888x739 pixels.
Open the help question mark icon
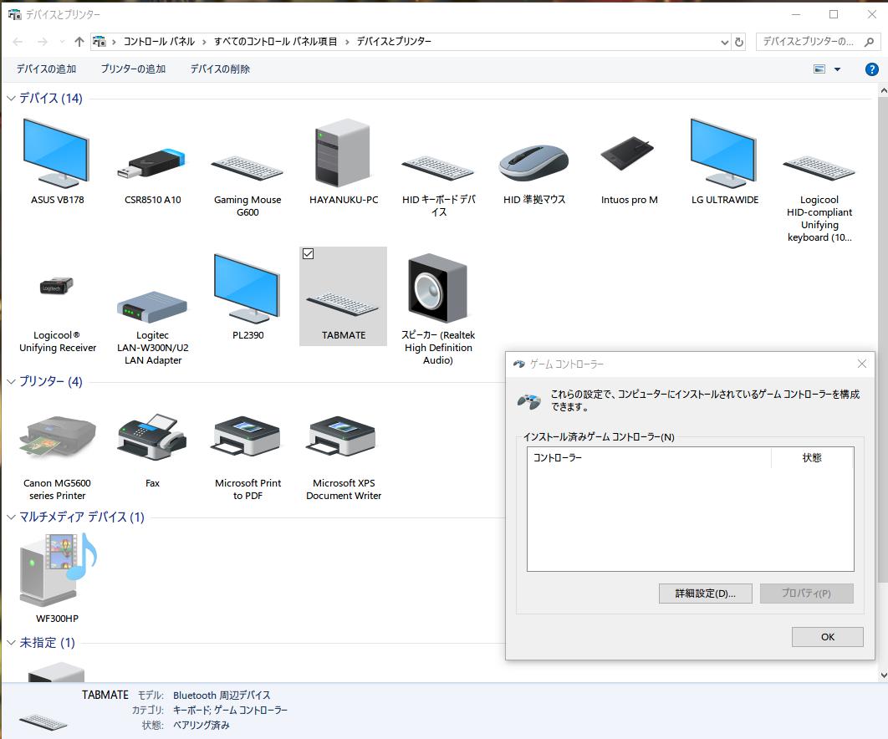871,69
